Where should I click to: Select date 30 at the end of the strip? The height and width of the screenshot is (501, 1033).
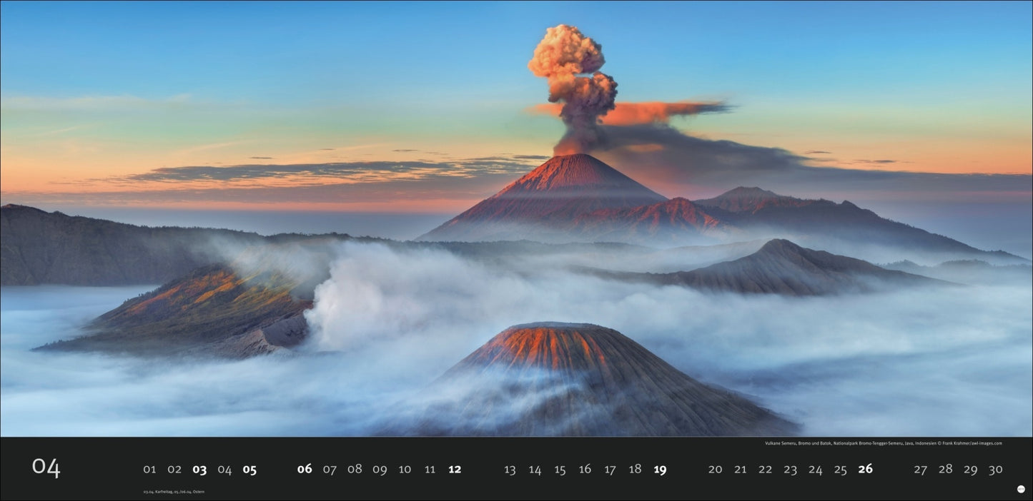(996, 470)
